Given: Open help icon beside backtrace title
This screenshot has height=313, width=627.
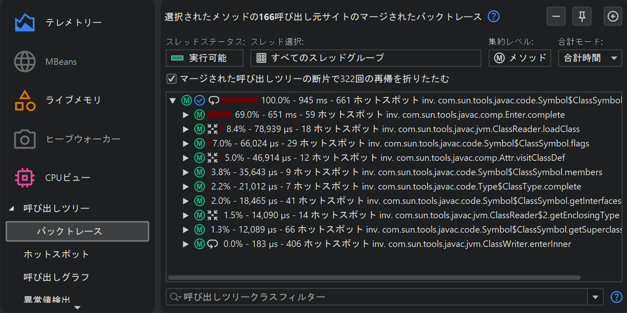Looking at the screenshot, I should click(493, 17).
